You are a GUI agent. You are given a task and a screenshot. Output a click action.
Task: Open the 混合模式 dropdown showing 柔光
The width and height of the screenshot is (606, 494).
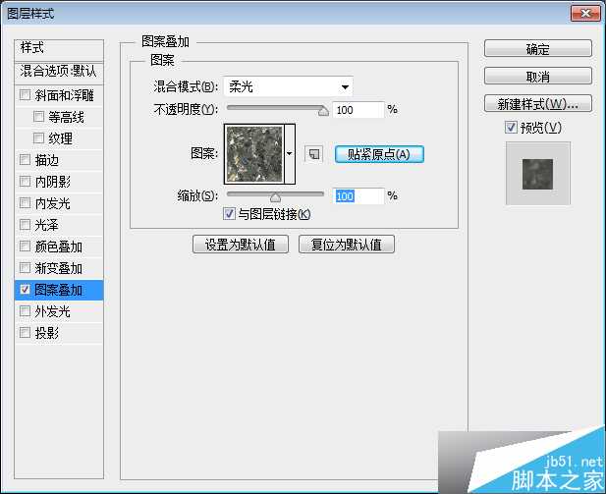[287, 86]
